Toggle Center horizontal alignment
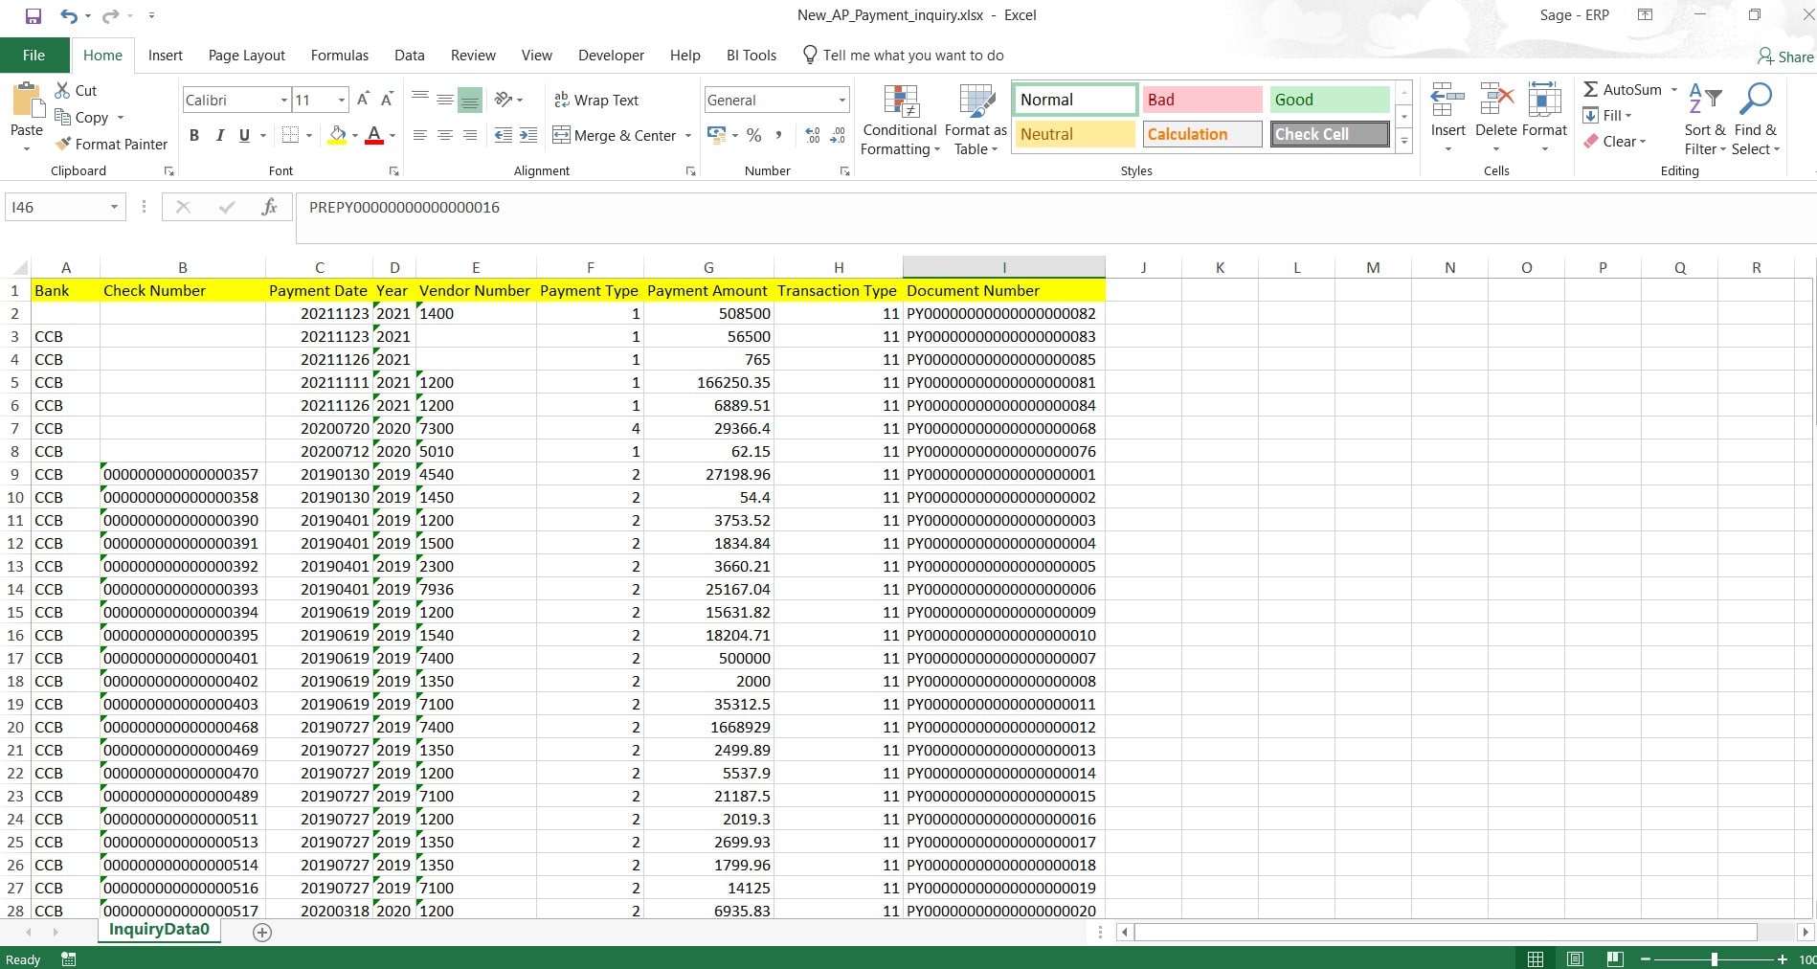This screenshot has width=1817, height=969. coord(444,135)
